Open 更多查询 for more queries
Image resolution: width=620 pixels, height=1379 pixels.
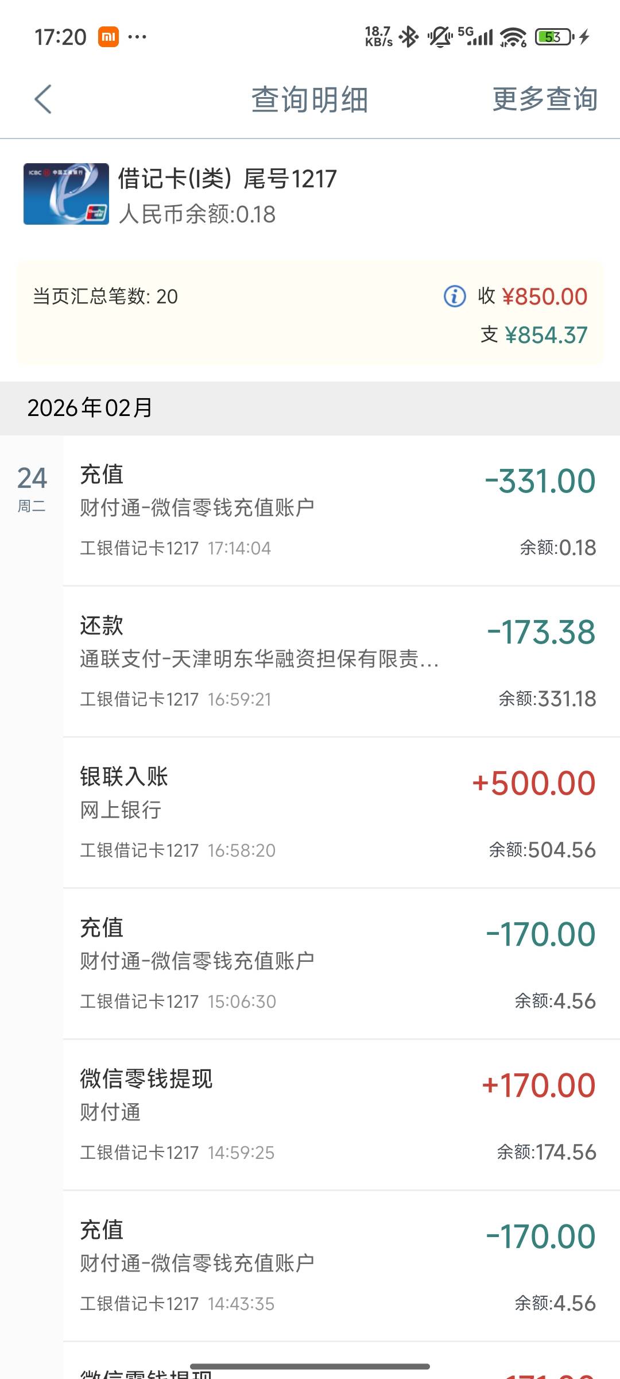545,99
